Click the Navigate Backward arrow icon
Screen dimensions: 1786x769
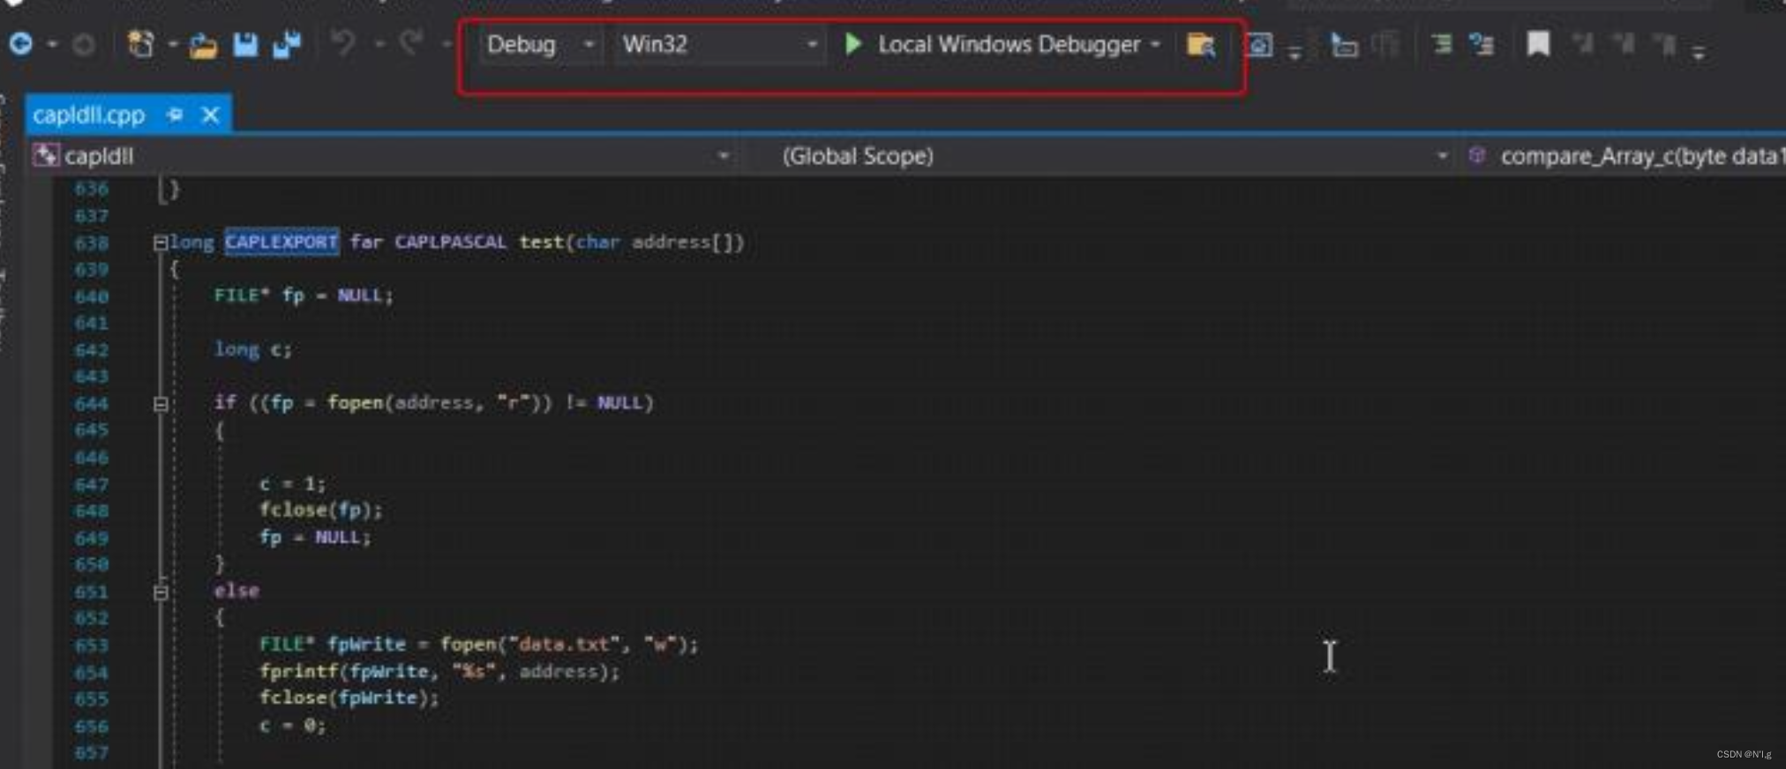click(21, 43)
